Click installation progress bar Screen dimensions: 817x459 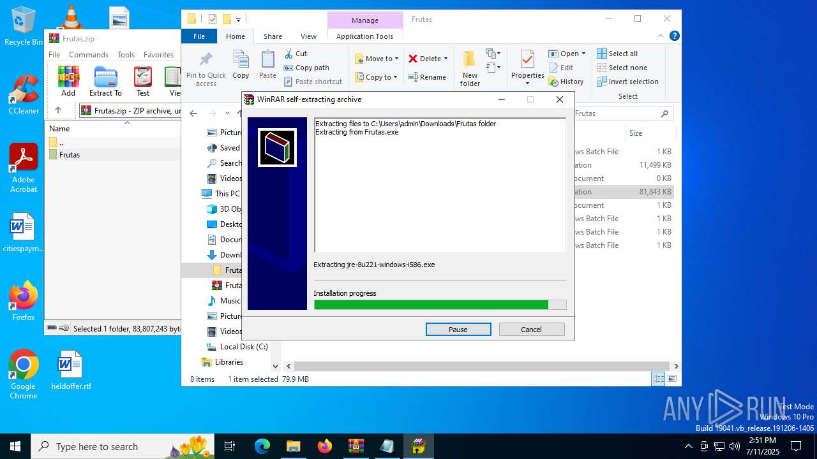[440, 305]
